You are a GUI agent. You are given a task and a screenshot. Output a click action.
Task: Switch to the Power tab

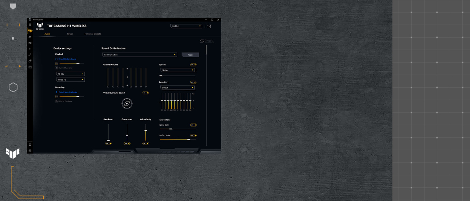(x=70, y=34)
